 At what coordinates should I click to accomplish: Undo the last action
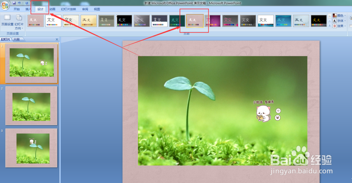coord(19,3)
